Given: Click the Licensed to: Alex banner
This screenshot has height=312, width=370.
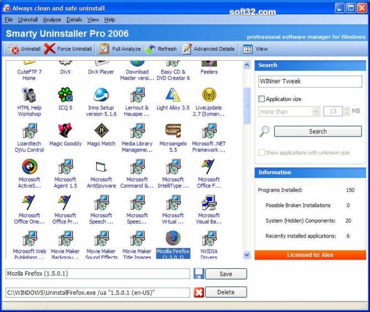Looking at the screenshot, I should coord(310,255).
